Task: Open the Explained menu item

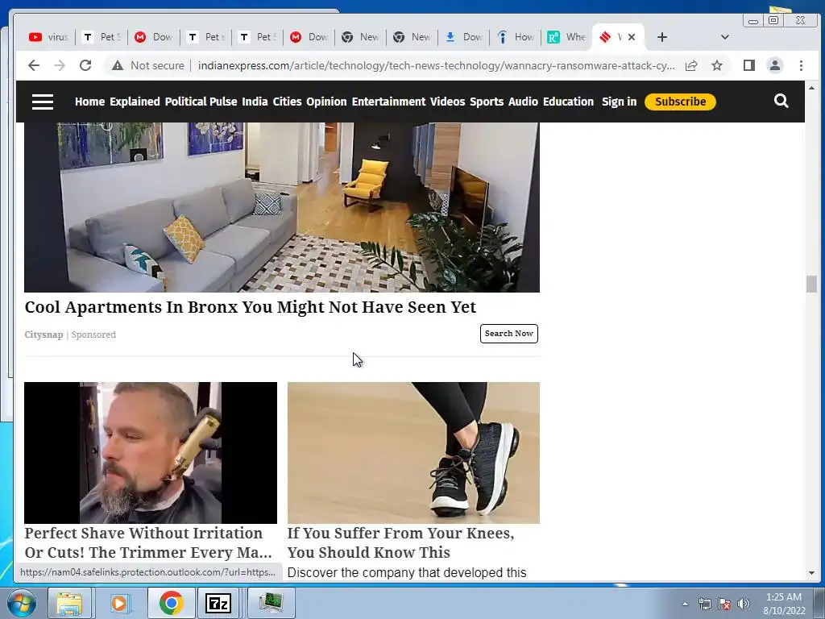Action: click(135, 102)
